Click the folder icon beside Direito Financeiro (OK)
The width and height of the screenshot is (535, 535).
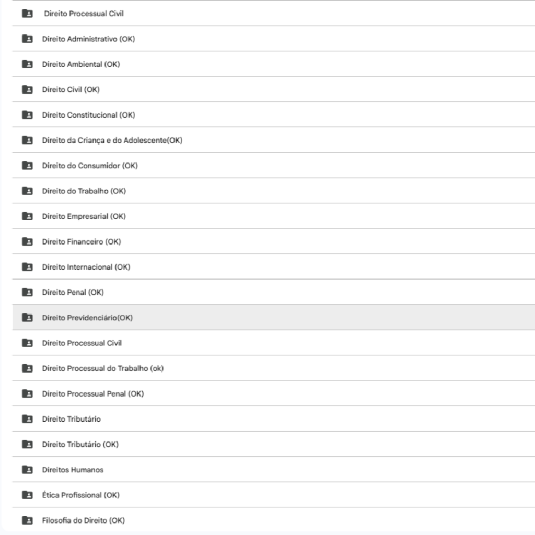click(x=27, y=241)
